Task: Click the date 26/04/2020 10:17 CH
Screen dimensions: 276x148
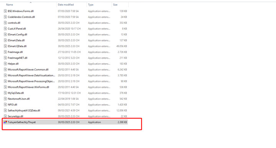Action: 69,28
